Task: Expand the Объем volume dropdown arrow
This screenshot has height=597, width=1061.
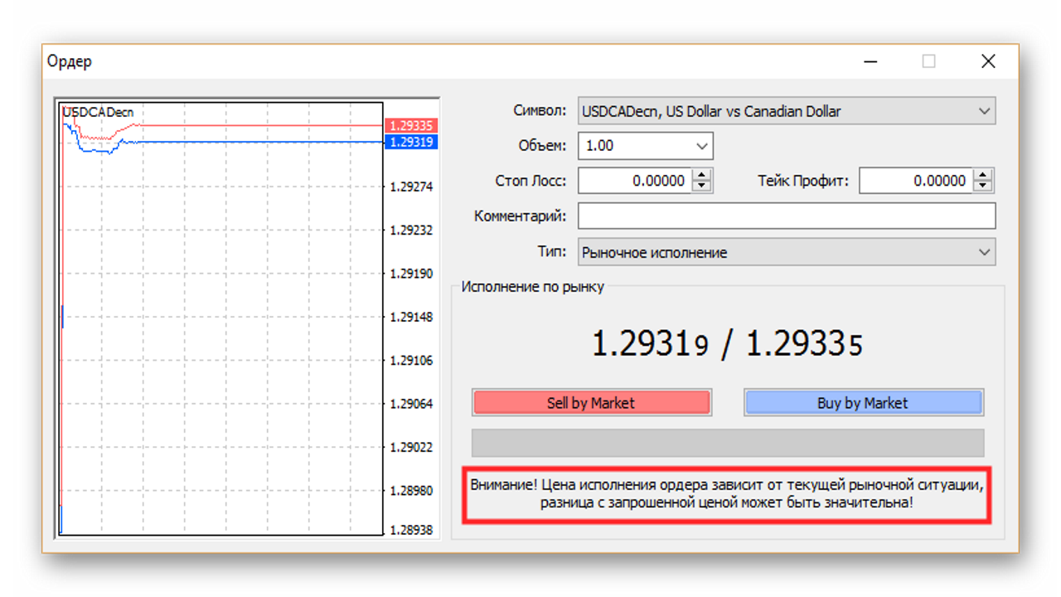Action: tap(702, 146)
